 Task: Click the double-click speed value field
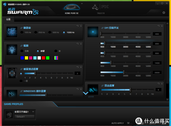click(158, 90)
